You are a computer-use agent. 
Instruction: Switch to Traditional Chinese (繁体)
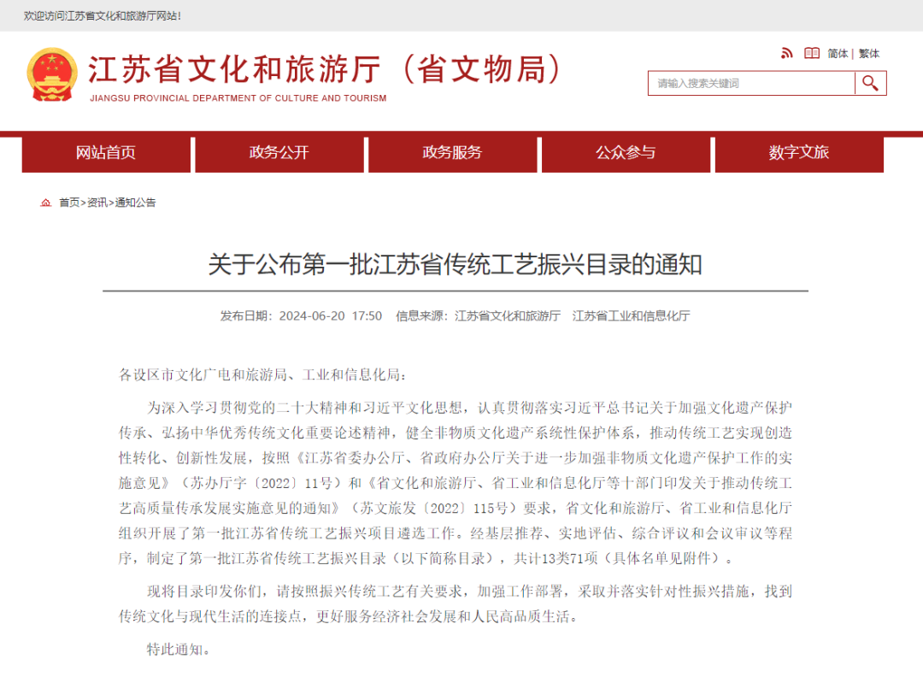click(869, 53)
